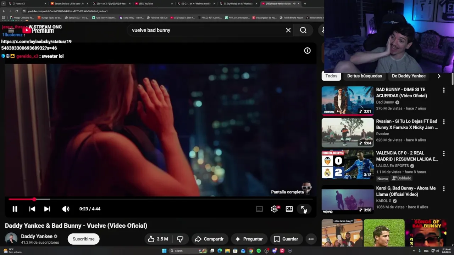
Task: Open the 'BAD BUNNY - DIME SI TE ACUERDAS' title
Action: pos(402,93)
